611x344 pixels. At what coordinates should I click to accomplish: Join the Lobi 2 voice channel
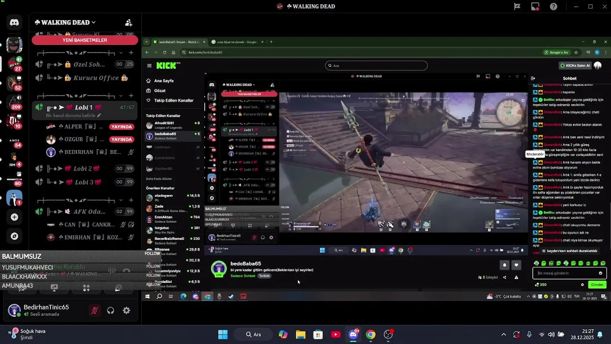[x=85, y=169]
